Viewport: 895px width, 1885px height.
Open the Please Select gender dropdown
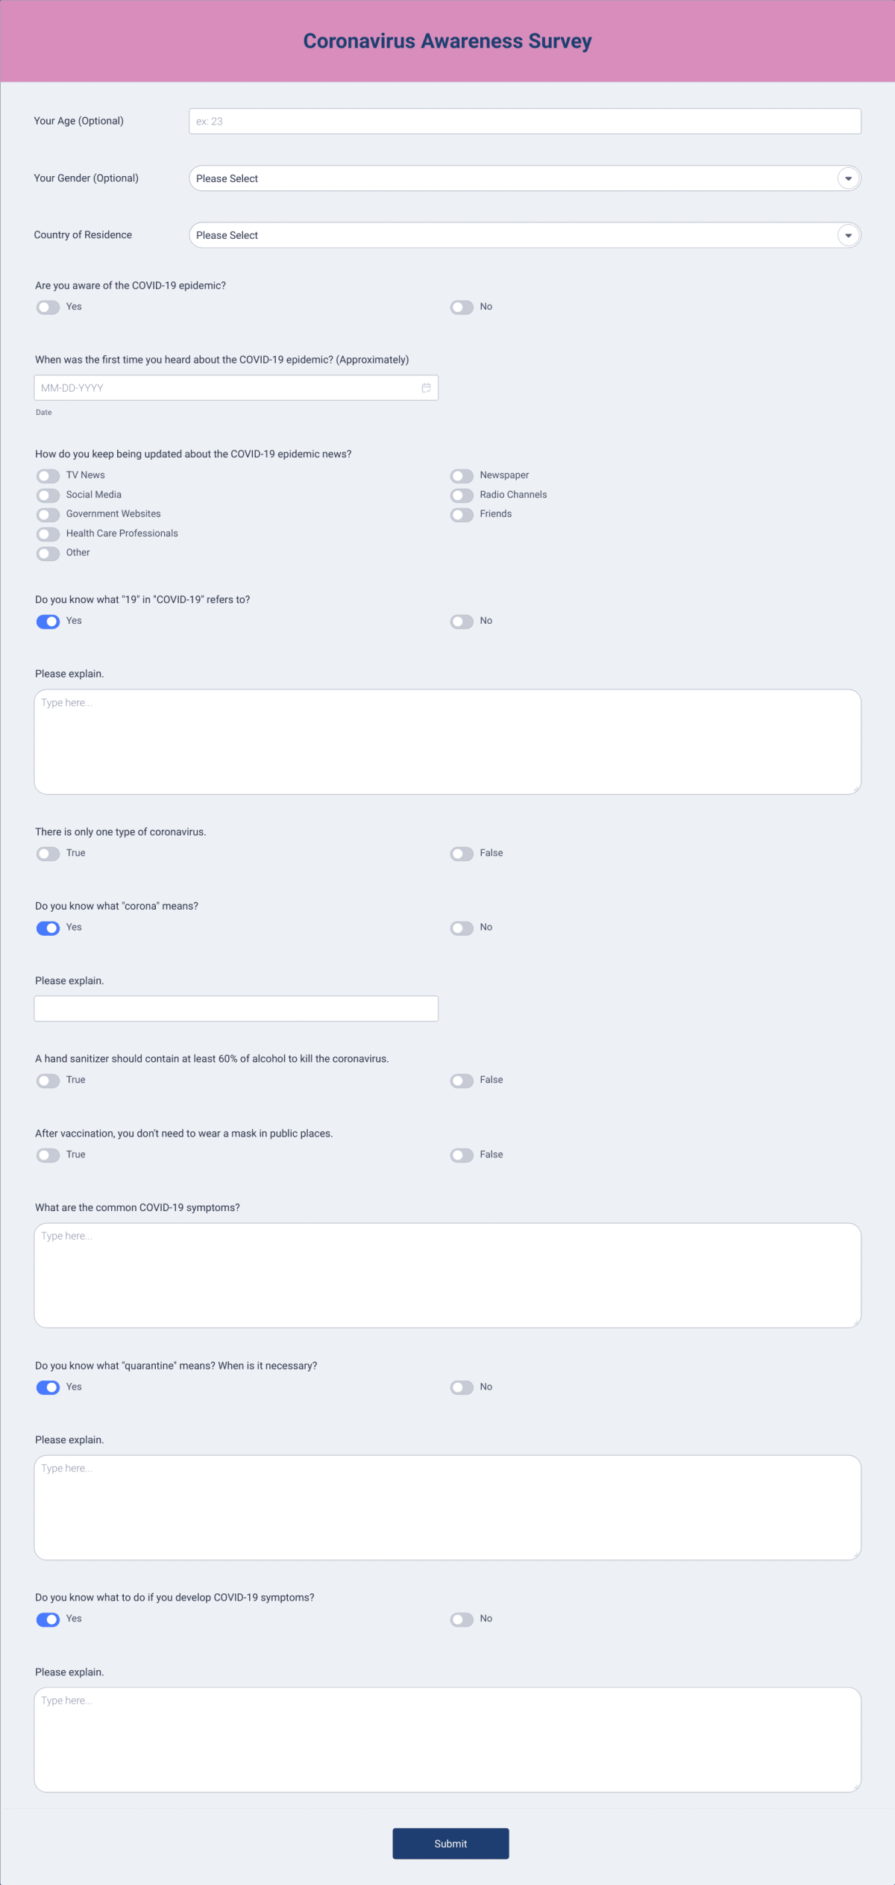(522, 178)
